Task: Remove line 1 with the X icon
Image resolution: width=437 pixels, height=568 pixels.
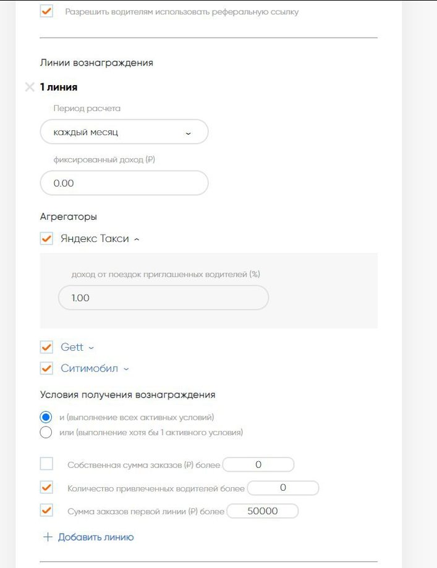Action: tap(29, 87)
